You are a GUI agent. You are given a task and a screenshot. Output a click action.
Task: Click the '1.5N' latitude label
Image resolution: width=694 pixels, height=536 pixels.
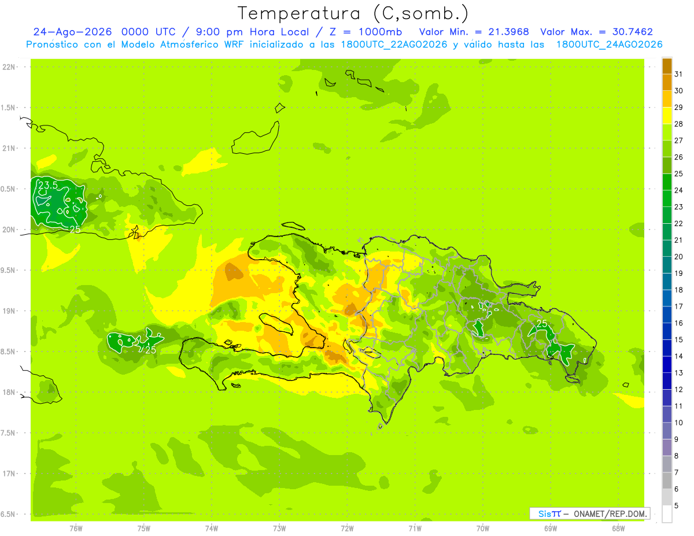pyautogui.click(x=9, y=108)
